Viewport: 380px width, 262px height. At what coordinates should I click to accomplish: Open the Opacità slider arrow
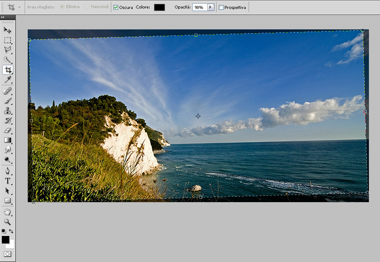[210, 8]
